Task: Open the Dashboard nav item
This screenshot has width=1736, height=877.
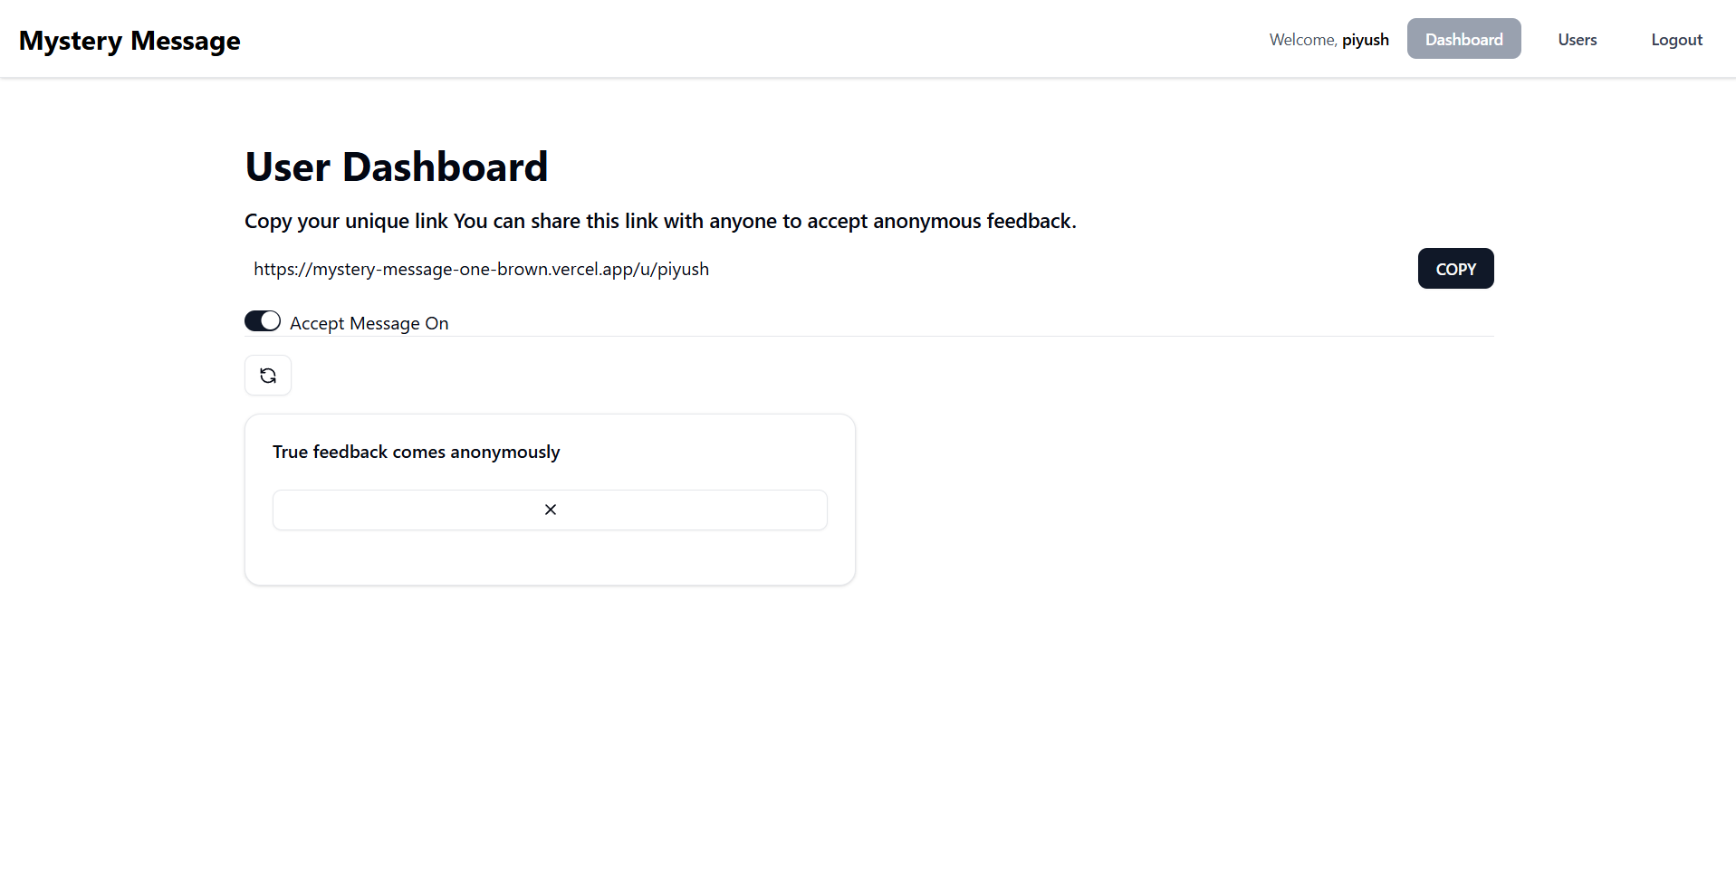Action: click(x=1463, y=39)
